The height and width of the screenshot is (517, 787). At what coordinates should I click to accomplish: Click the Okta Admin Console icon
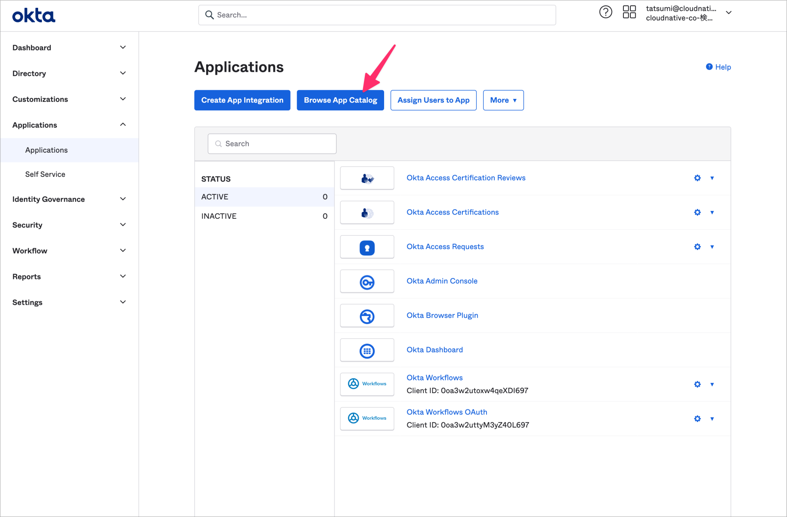[367, 281]
